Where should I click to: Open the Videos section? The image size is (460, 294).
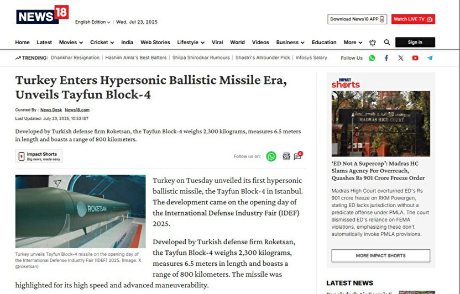click(x=260, y=43)
